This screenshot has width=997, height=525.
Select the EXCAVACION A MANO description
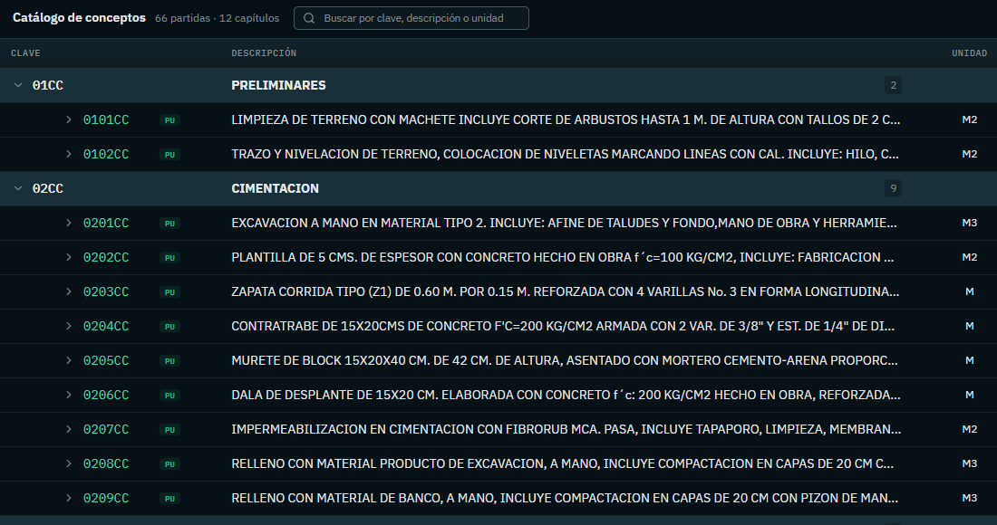click(564, 223)
